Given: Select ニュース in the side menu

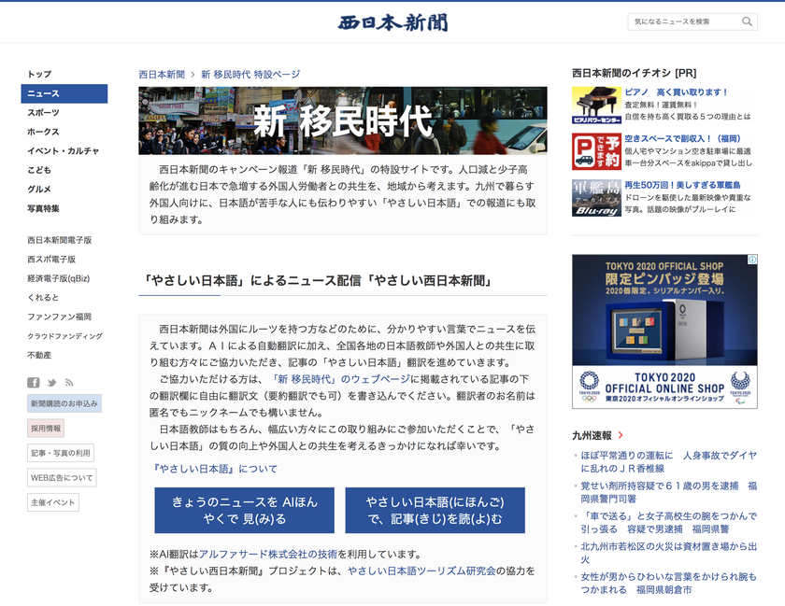Looking at the screenshot, I should (64, 93).
